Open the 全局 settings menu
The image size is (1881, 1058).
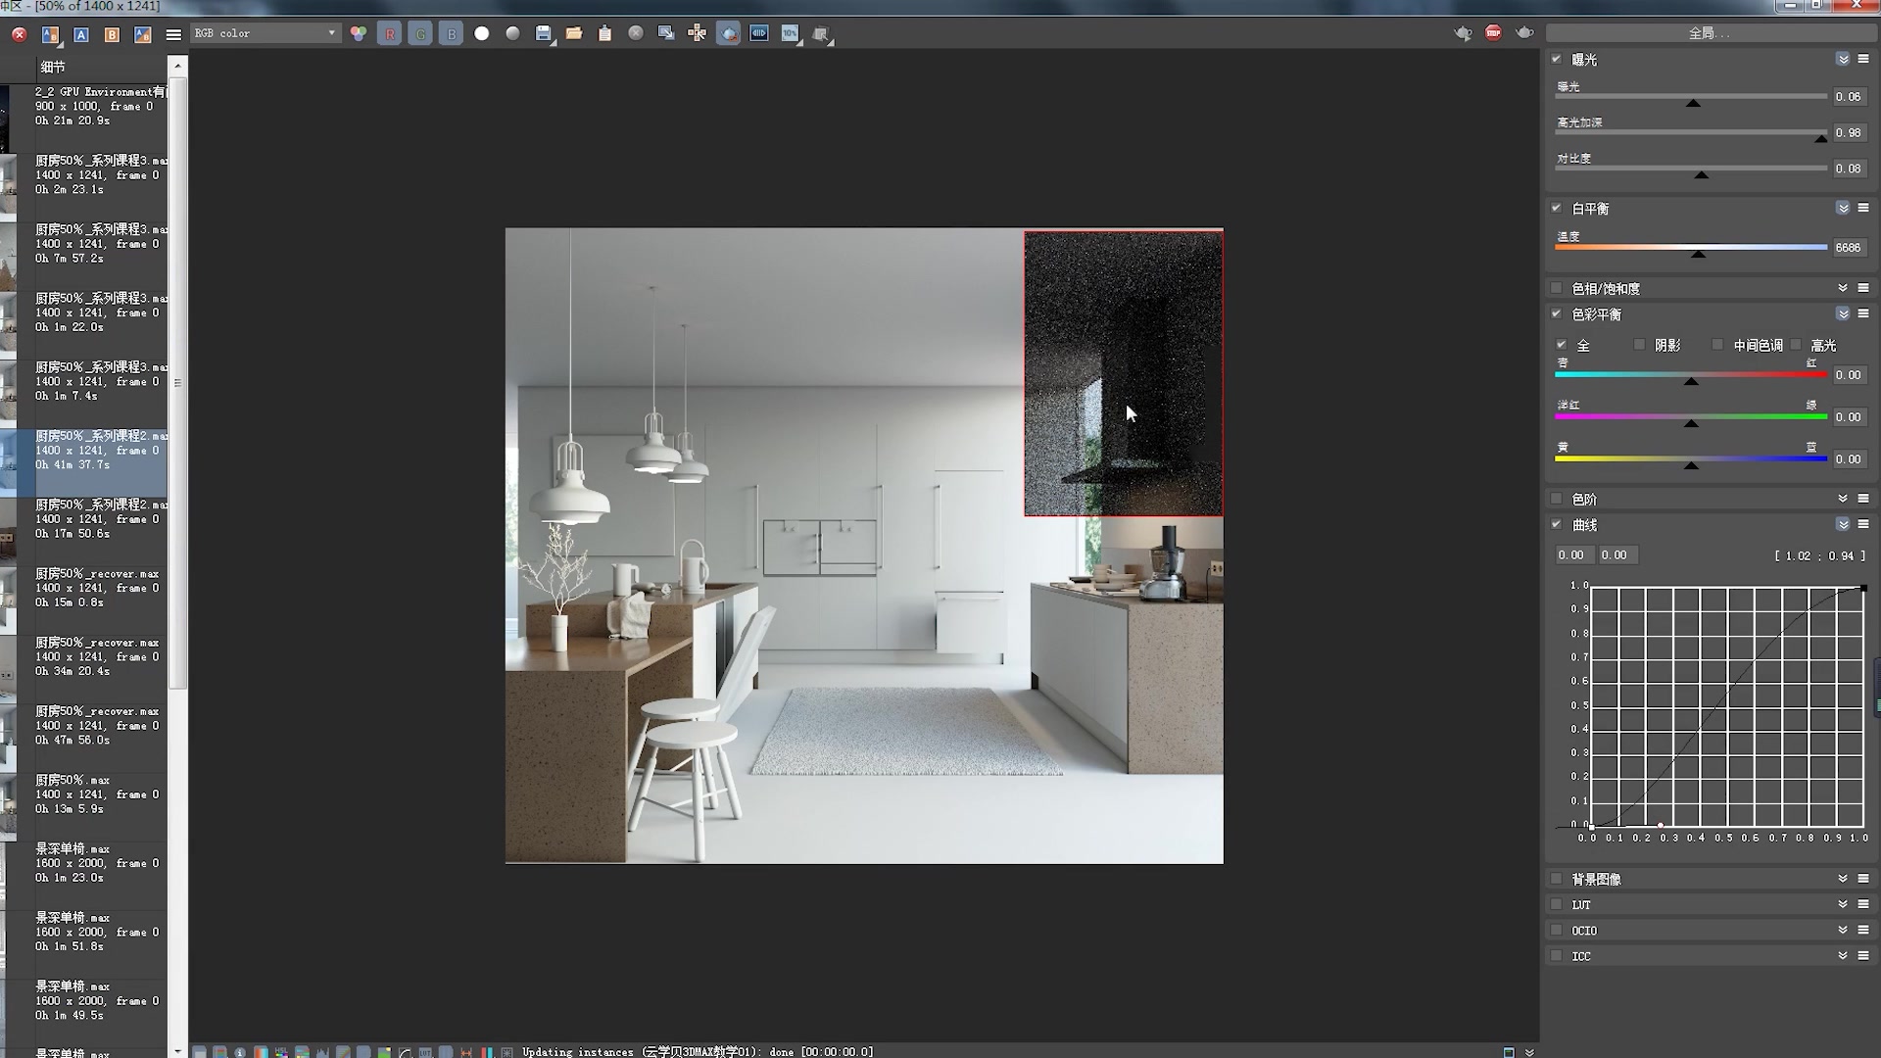coord(1712,32)
